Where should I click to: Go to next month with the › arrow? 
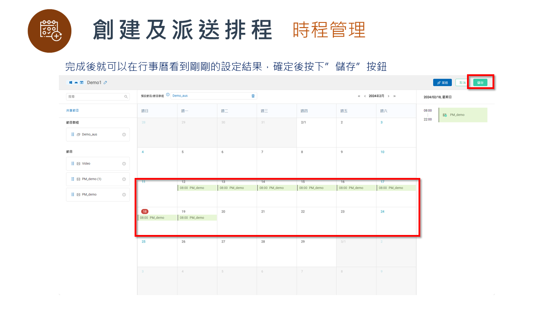click(389, 96)
